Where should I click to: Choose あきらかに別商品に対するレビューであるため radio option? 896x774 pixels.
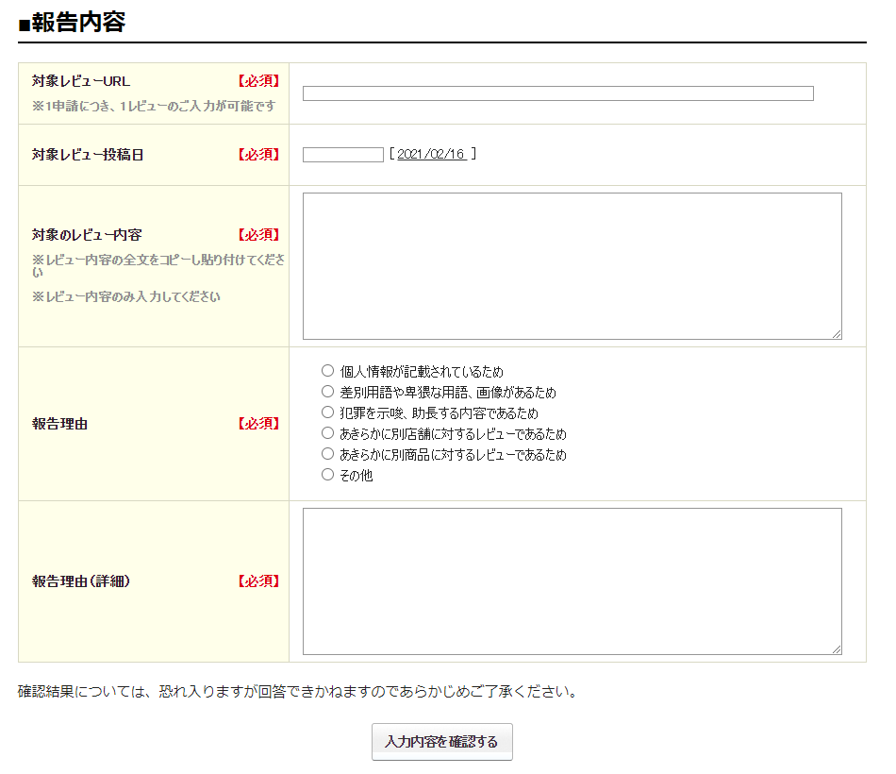pyautogui.click(x=328, y=454)
